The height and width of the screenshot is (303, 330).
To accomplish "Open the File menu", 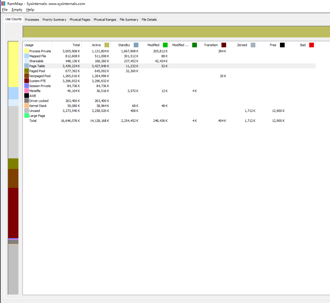I will 5,10.
